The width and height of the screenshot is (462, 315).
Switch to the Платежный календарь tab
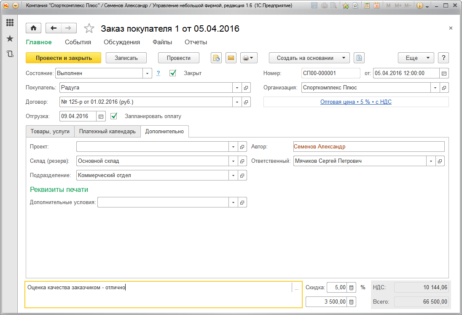[x=107, y=132]
